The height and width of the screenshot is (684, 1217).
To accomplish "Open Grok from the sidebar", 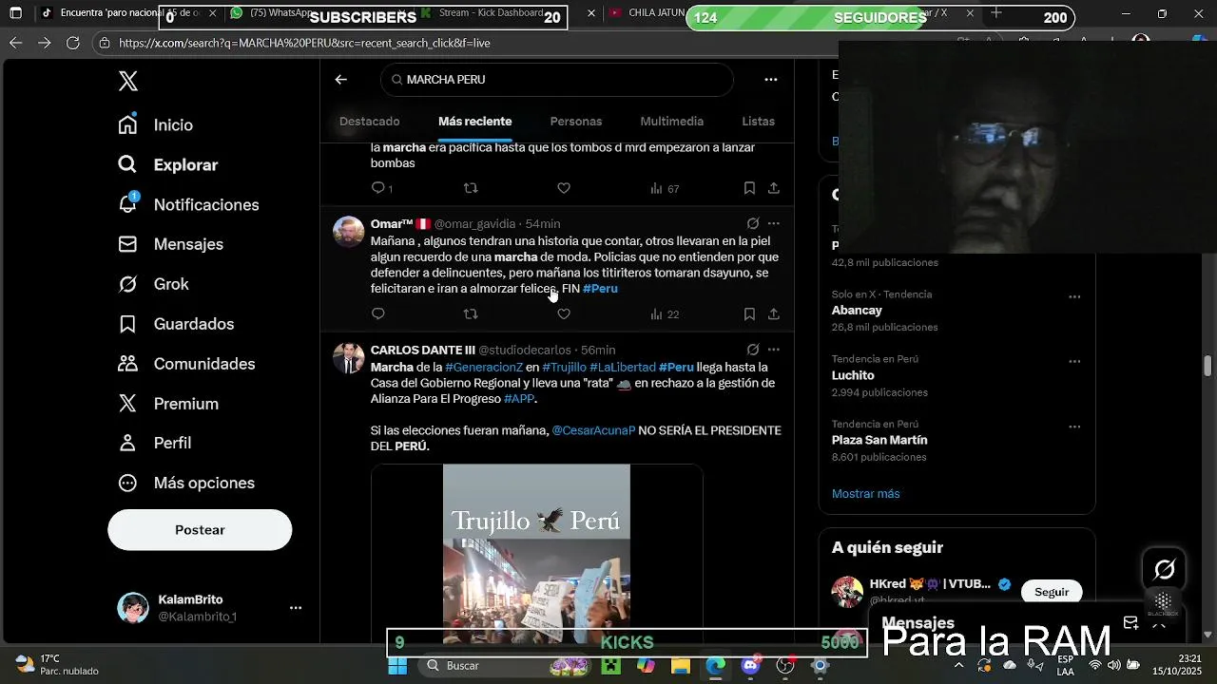I will tap(153, 284).
